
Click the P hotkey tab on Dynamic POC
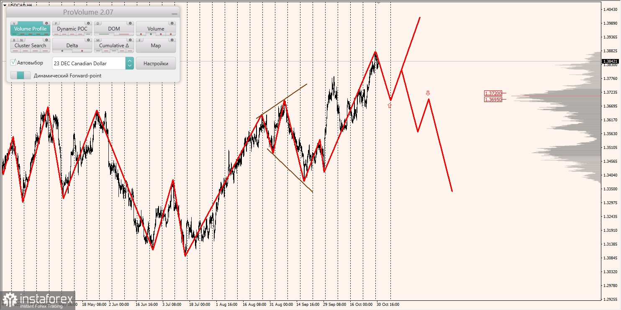[56, 23]
